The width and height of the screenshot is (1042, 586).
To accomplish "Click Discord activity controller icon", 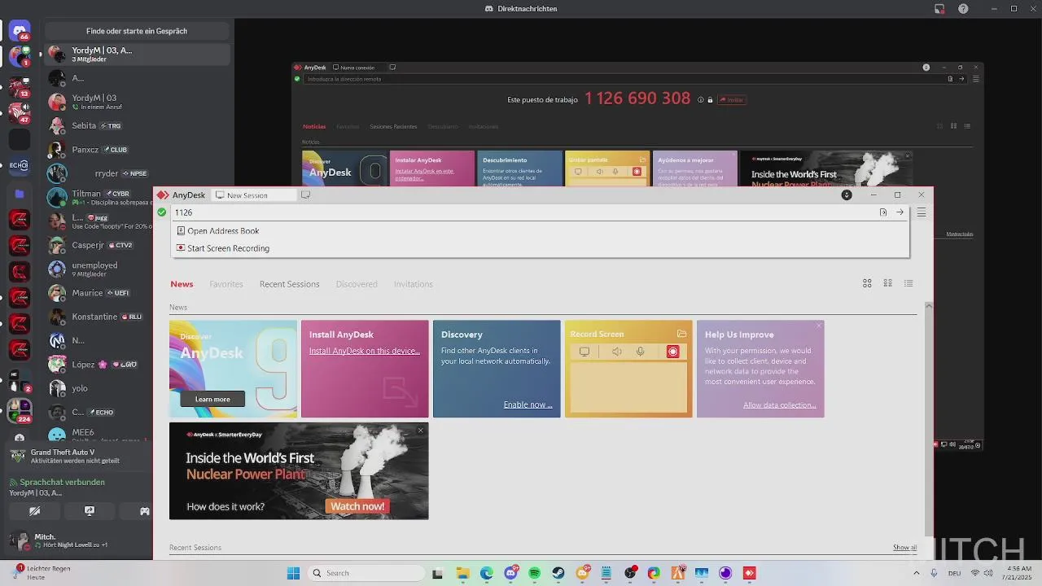I will pos(144,511).
